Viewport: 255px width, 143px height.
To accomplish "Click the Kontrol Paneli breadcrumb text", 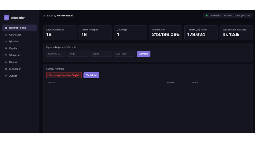I will coord(65,16).
